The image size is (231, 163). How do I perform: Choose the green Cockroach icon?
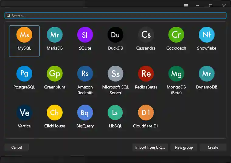pos(176,35)
